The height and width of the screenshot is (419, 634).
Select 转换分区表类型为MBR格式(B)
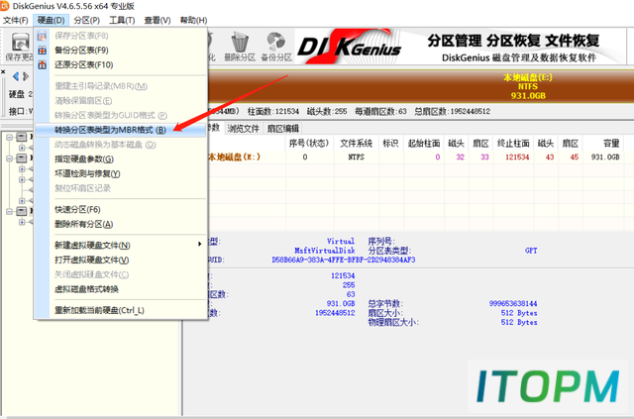[x=121, y=130]
